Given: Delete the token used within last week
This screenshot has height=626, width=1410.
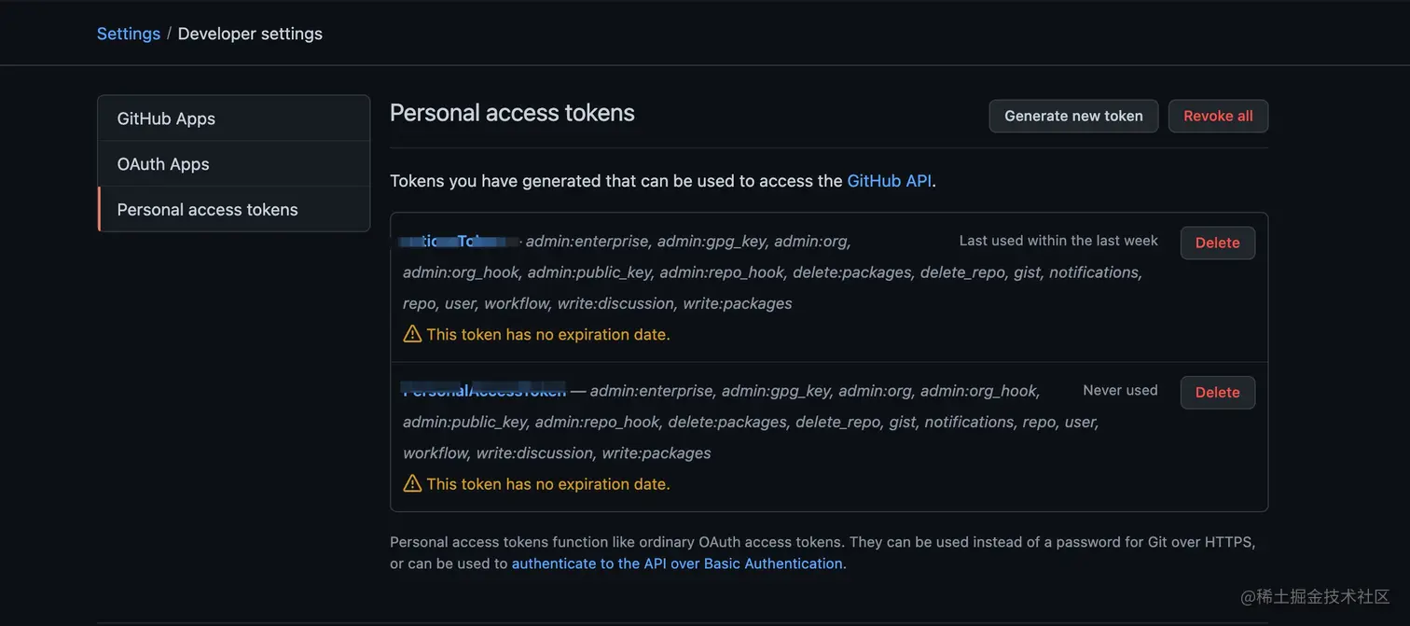Looking at the screenshot, I should point(1217,243).
